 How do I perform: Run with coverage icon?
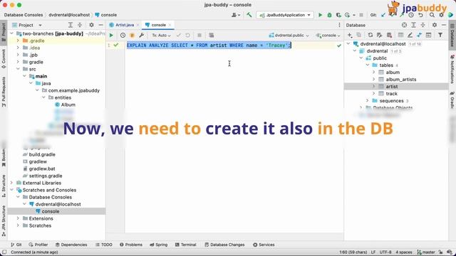(338, 15)
